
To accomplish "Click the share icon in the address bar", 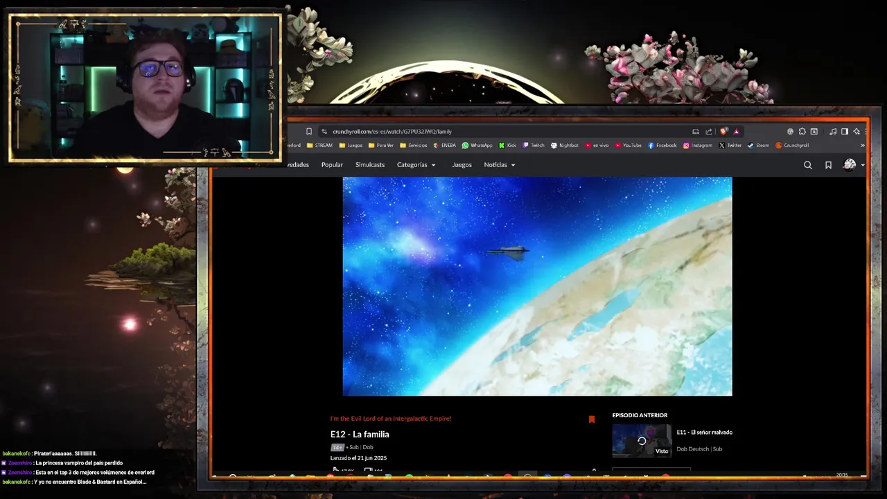I will point(709,132).
